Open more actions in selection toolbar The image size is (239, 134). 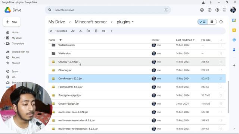(x=111, y=31)
